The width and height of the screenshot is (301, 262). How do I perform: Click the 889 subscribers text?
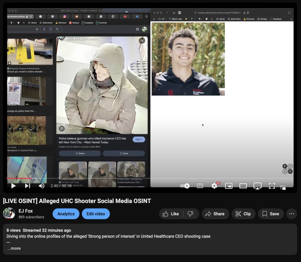31,217
